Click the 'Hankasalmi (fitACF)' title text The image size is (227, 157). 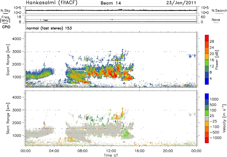[x=52, y=3]
